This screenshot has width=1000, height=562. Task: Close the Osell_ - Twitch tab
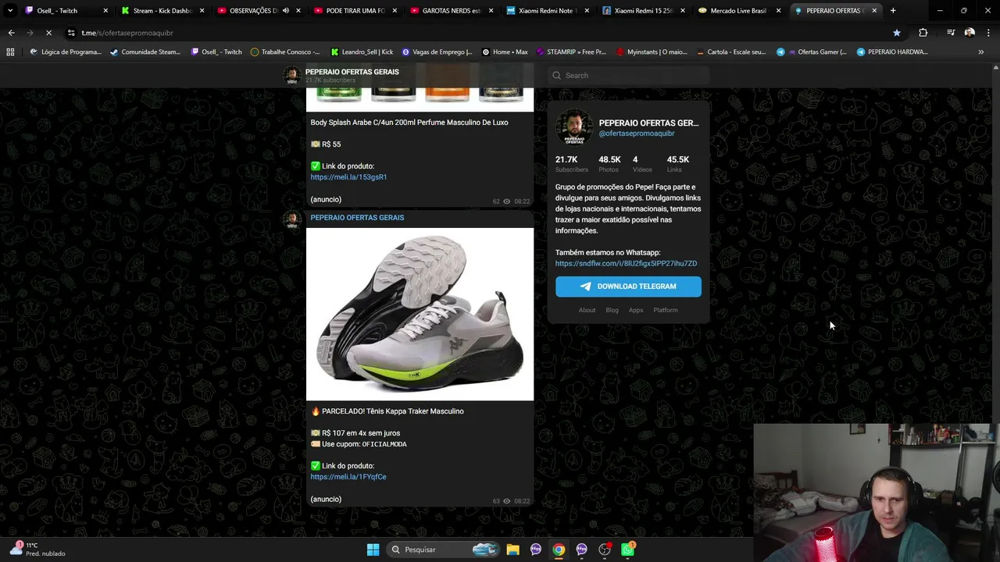coord(105,11)
